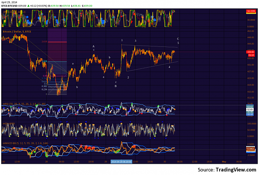Click the 0.3962 MACD value label

(x=251, y=149)
